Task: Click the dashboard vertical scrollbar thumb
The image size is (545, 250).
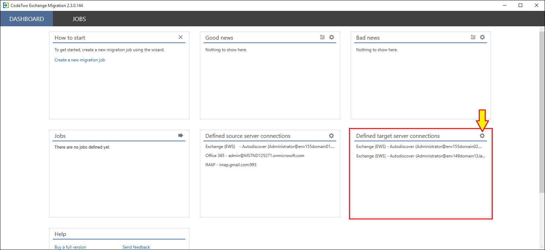Action: 542,112
